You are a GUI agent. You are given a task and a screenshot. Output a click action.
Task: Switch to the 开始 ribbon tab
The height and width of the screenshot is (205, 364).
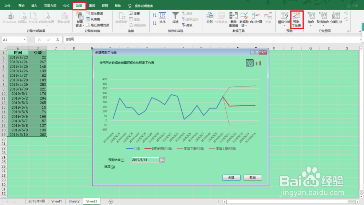tap(21, 6)
